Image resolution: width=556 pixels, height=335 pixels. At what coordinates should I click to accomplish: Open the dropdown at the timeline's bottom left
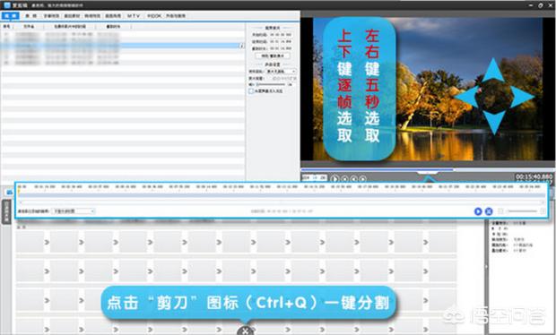pyautogui.click(x=74, y=211)
